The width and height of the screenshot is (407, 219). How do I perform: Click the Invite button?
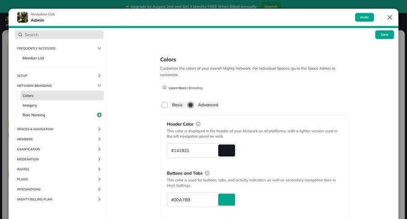pos(364,17)
